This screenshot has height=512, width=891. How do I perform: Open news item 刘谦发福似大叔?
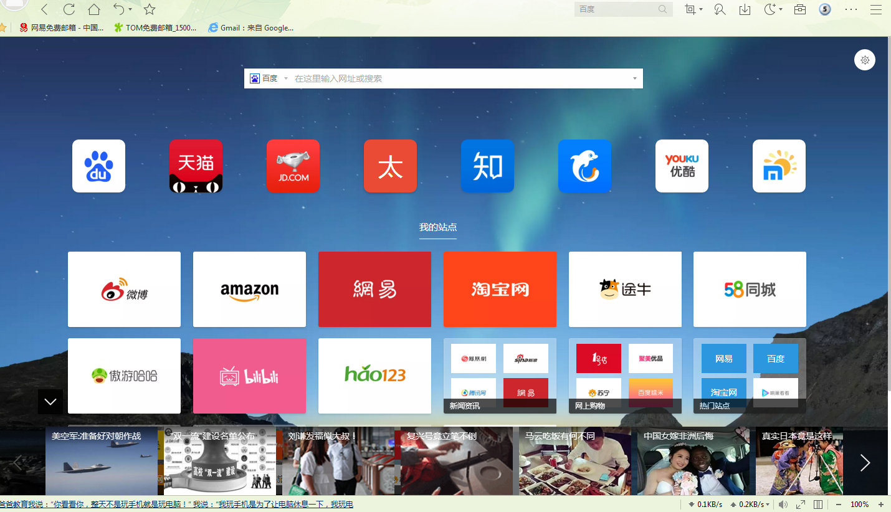(338, 461)
